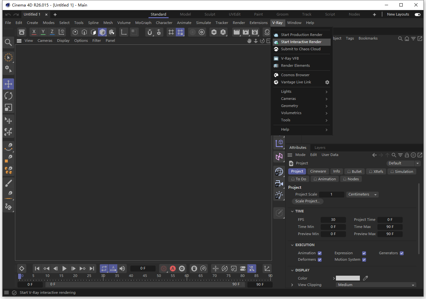The image size is (426, 299).
Task: Click the Project Scale value field
Action: [331, 195]
